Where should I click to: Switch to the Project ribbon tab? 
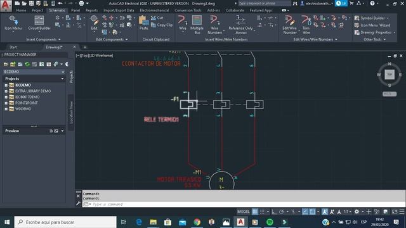pos(37,10)
